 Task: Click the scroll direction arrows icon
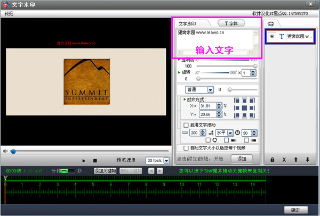211,133
